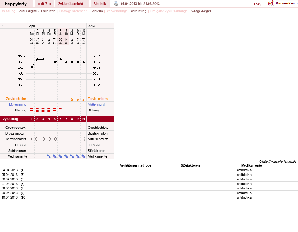This screenshot has height=232, width=298.
Task: Click the '04.04.2013' date in the notes table
Action: click(9, 170)
